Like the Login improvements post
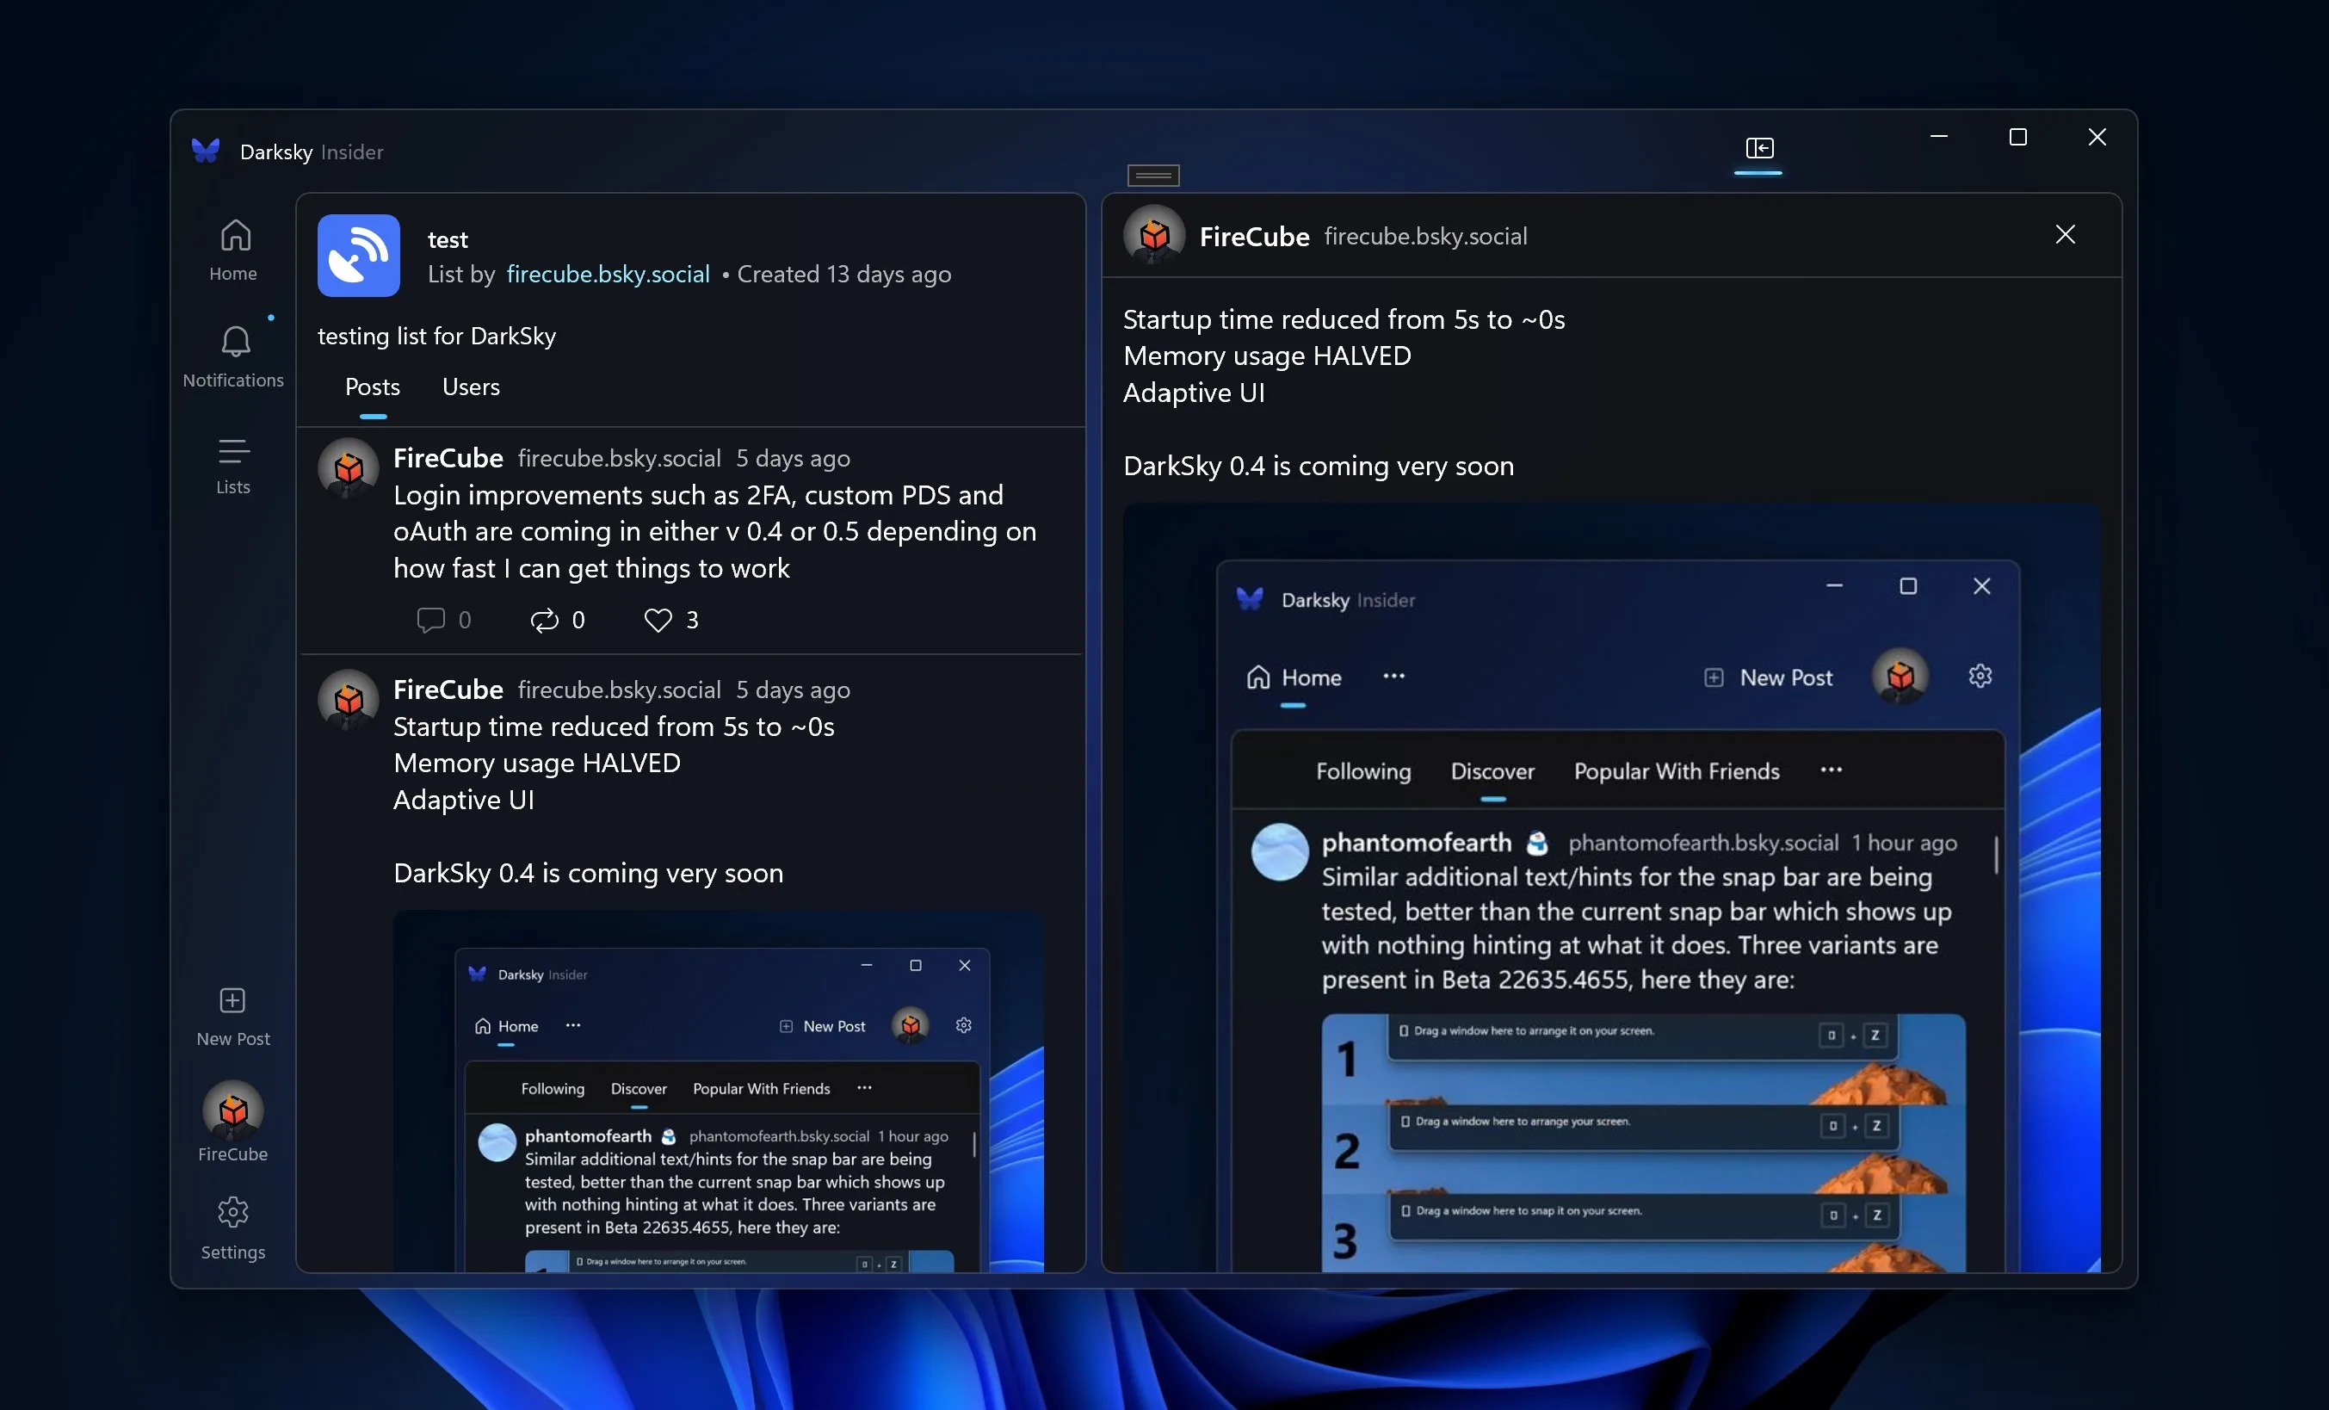2329x1410 pixels. [671, 620]
